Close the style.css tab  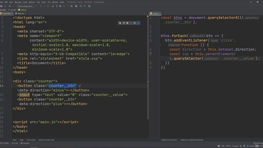25,14
